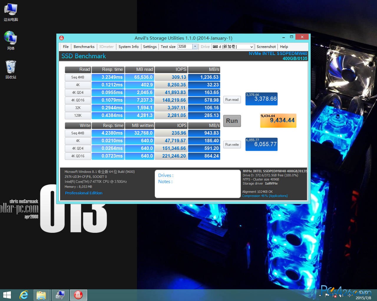Maximize Anvil's Storage Utilities window

(291, 37)
